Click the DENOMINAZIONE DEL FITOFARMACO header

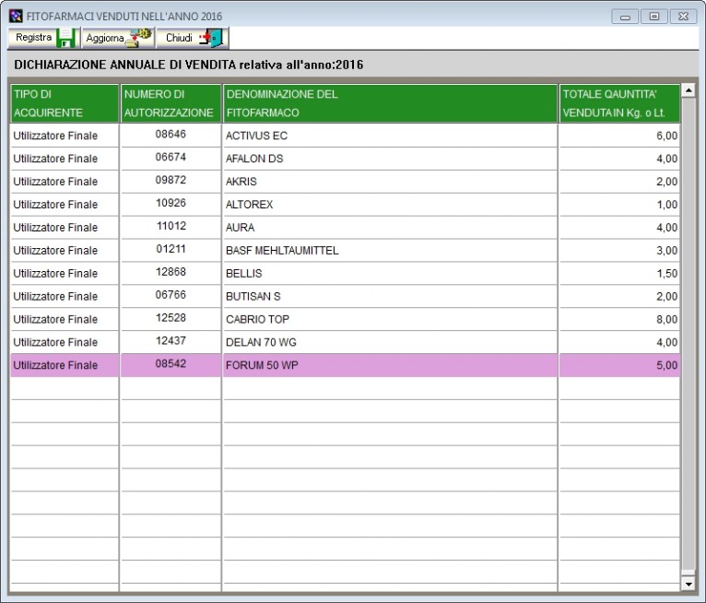391,103
